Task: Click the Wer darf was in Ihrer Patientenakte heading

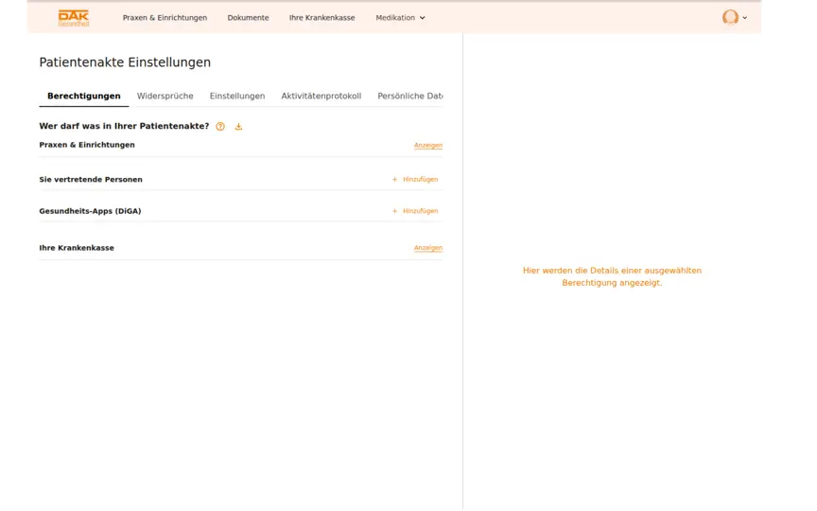Action: point(124,126)
